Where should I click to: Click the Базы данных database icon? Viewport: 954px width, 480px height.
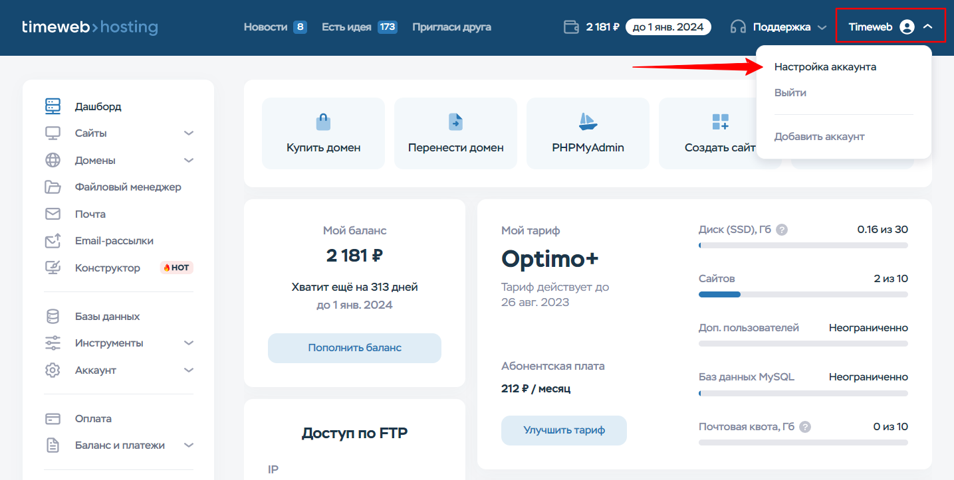coord(53,317)
